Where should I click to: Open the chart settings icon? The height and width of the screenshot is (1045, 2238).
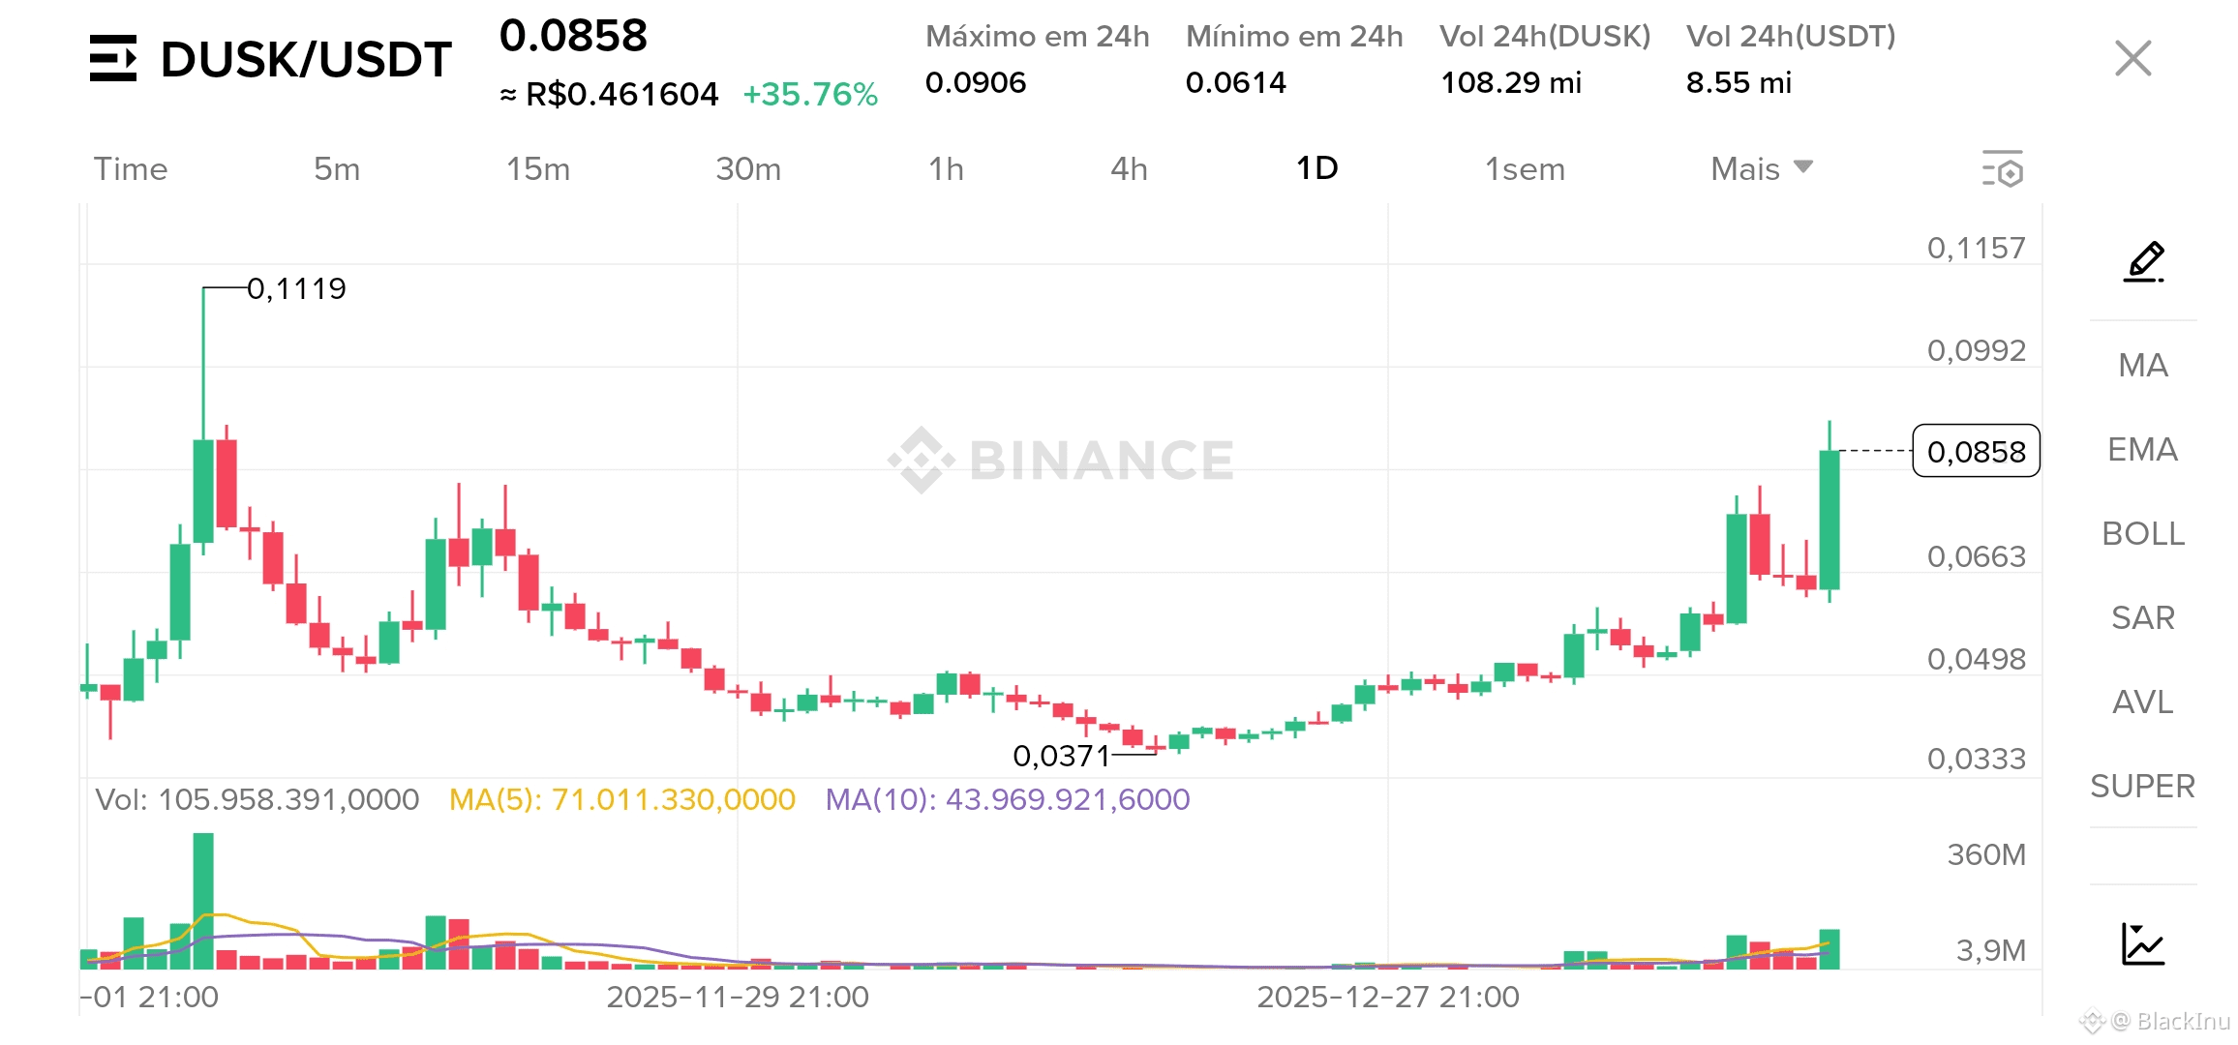2002,169
